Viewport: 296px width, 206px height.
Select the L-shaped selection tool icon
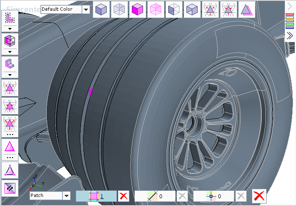click(10, 17)
